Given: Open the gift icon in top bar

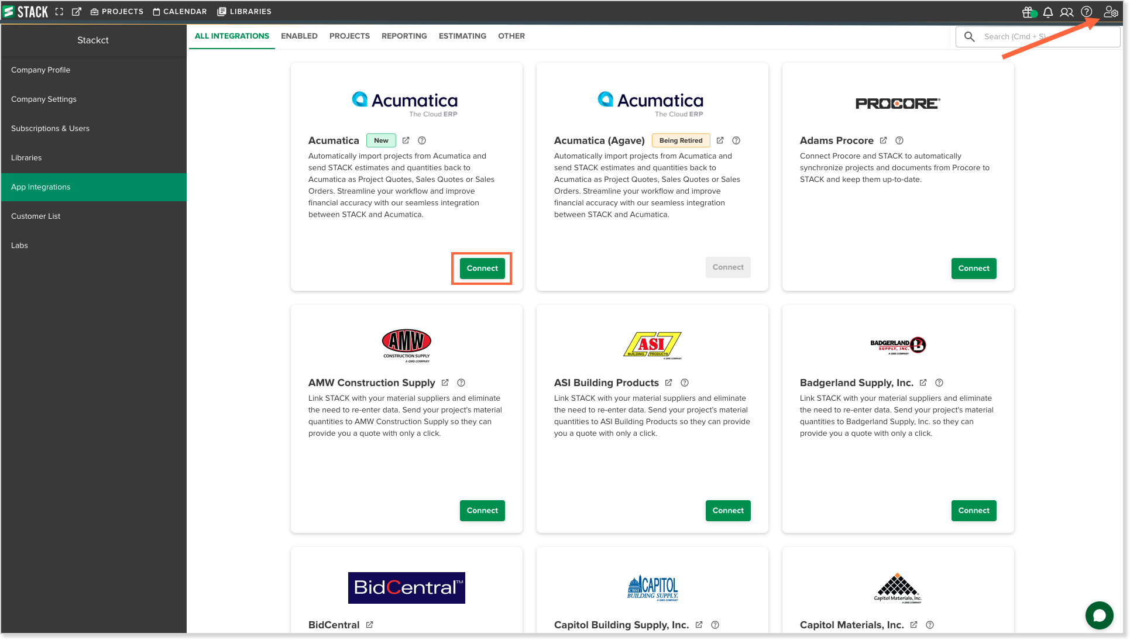Looking at the screenshot, I should click(x=1028, y=12).
